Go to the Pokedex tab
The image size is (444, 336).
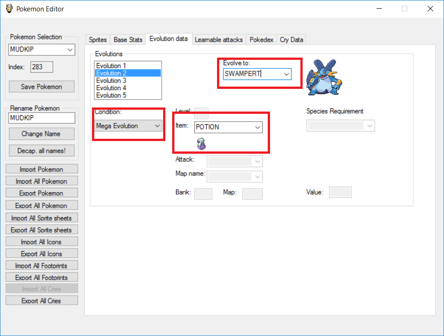pos(261,39)
